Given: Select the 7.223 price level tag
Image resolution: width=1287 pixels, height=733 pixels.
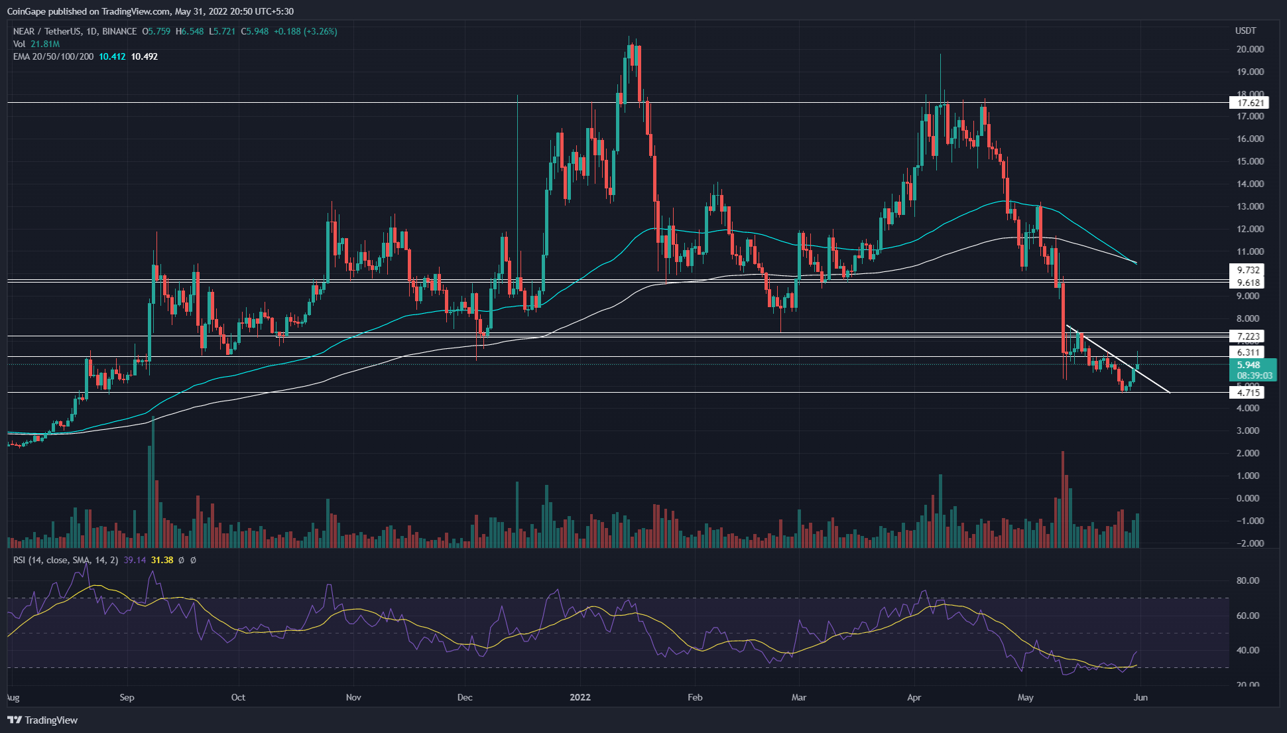Looking at the screenshot, I should (x=1249, y=336).
